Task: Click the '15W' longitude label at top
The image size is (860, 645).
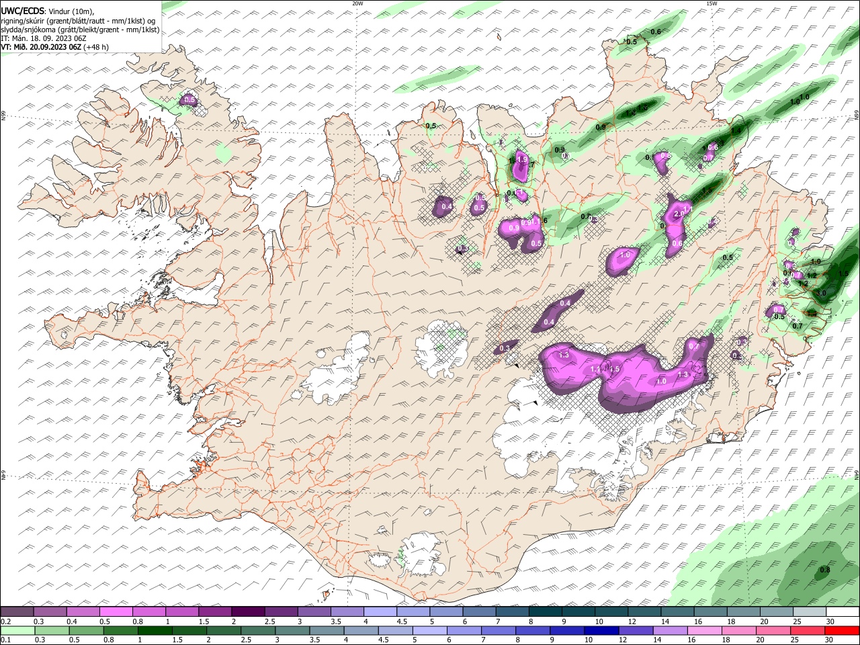Action: tap(712, 3)
